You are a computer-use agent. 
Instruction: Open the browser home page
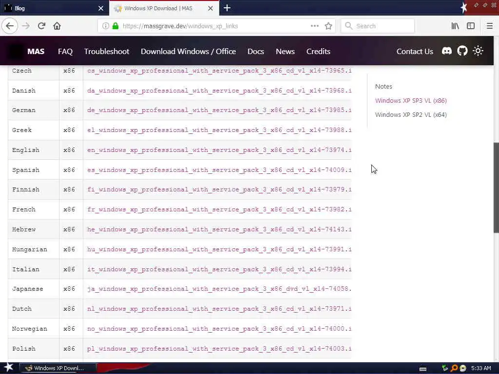[57, 26]
